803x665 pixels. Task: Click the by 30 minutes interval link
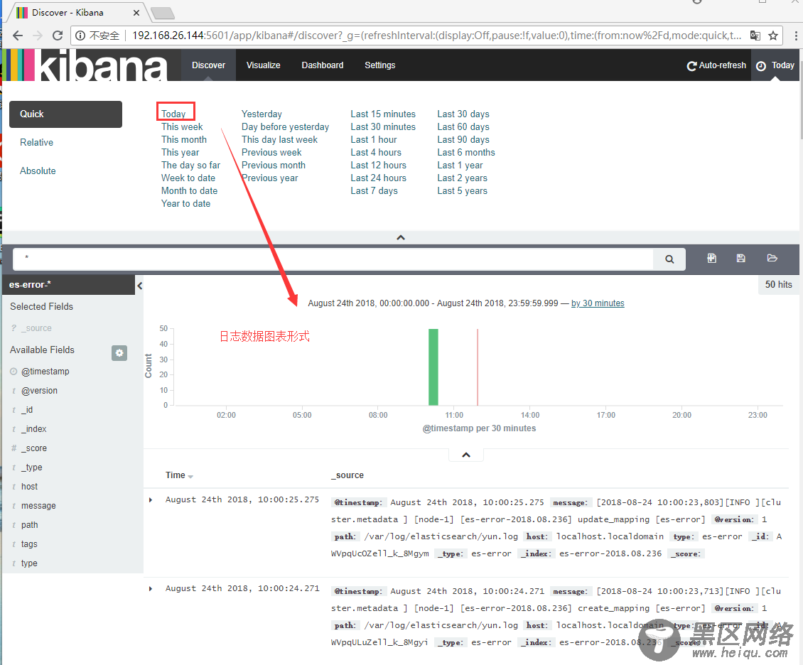[598, 303]
